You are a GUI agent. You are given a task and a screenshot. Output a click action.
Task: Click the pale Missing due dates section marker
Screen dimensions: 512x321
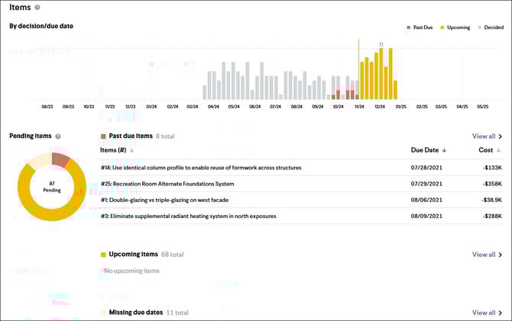tap(103, 313)
